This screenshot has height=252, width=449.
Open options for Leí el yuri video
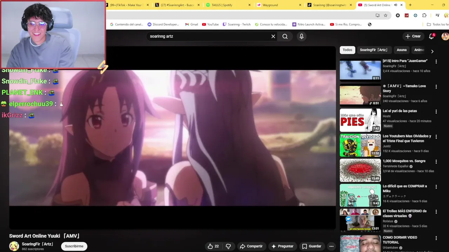point(436,112)
